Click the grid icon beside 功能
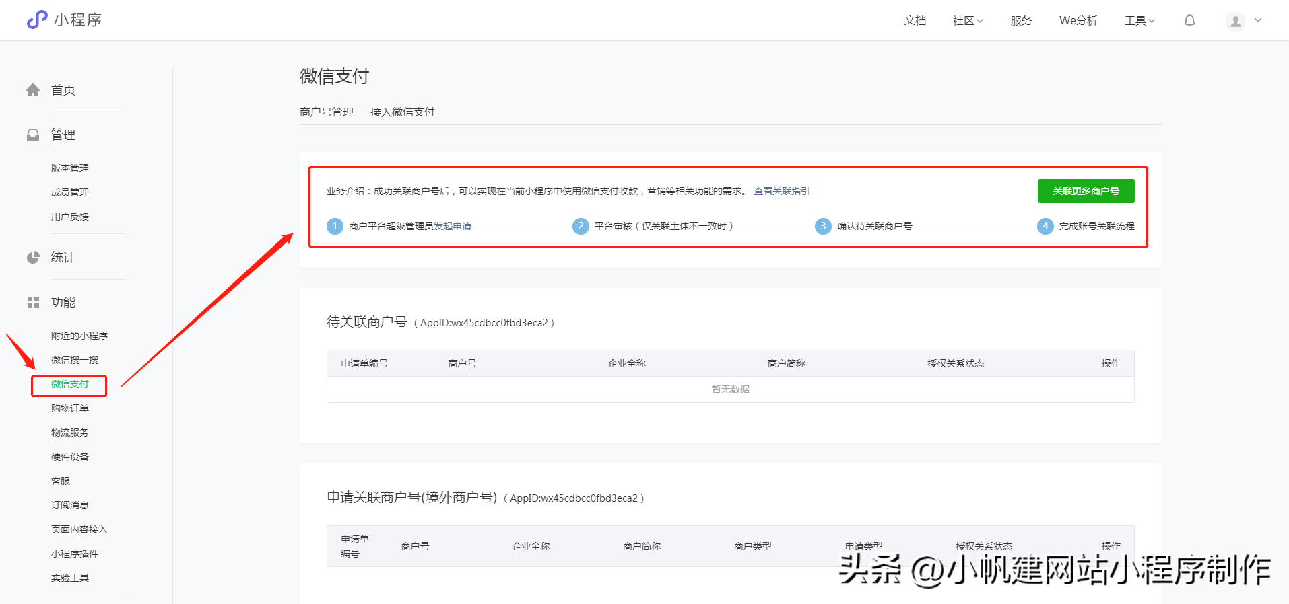 point(33,303)
